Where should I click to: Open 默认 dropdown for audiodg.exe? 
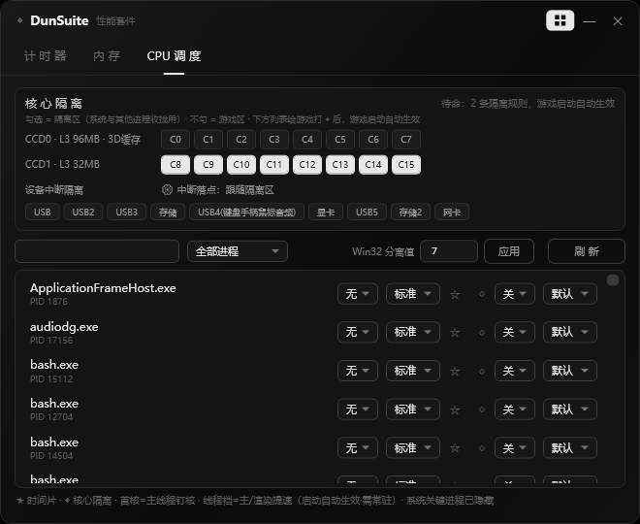click(x=570, y=332)
